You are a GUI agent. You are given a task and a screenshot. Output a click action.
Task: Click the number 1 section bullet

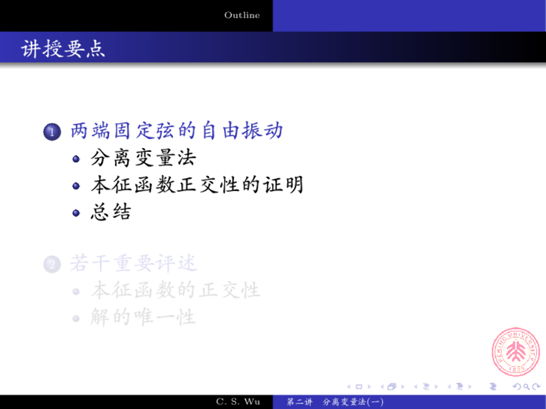[52, 132]
